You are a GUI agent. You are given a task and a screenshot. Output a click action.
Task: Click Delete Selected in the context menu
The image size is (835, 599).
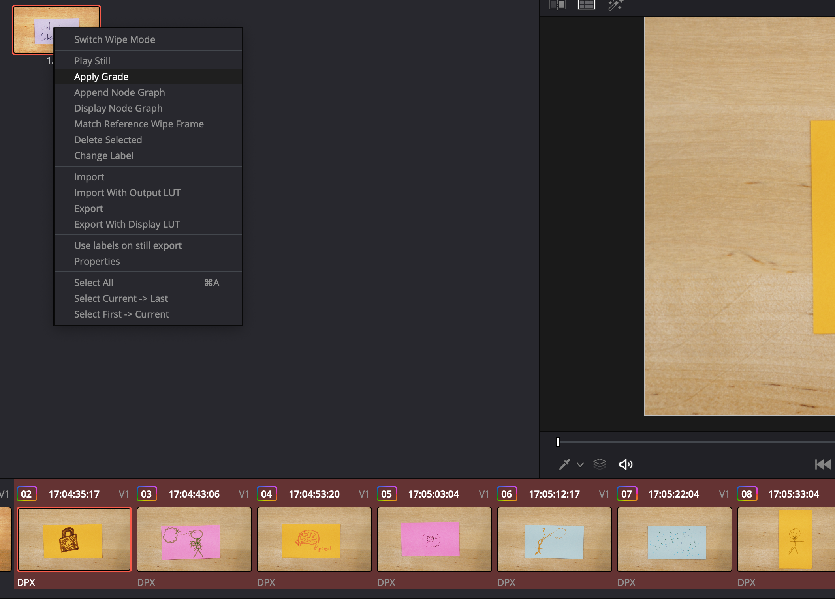point(108,140)
